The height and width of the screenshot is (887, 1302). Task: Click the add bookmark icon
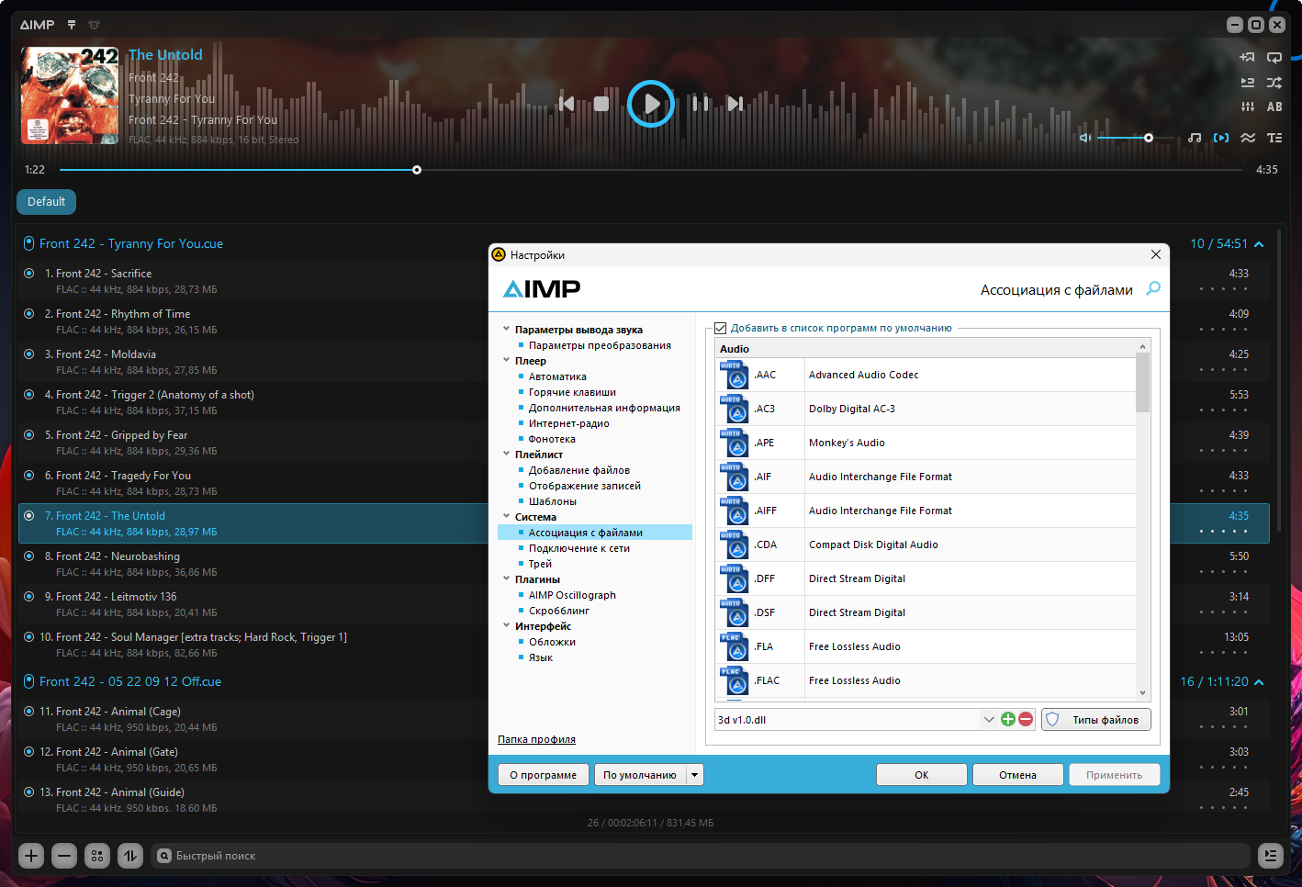[1247, 57]
